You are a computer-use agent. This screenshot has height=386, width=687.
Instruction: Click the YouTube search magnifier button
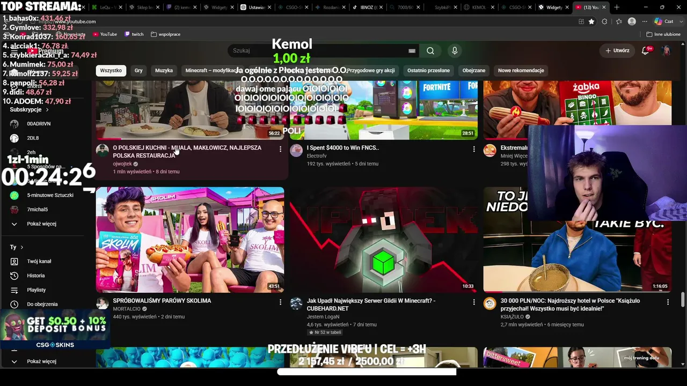430,50
